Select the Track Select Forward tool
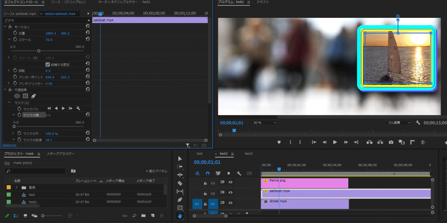Image resolution: width=447 pixels, height=223 pixels. point(180,167)
